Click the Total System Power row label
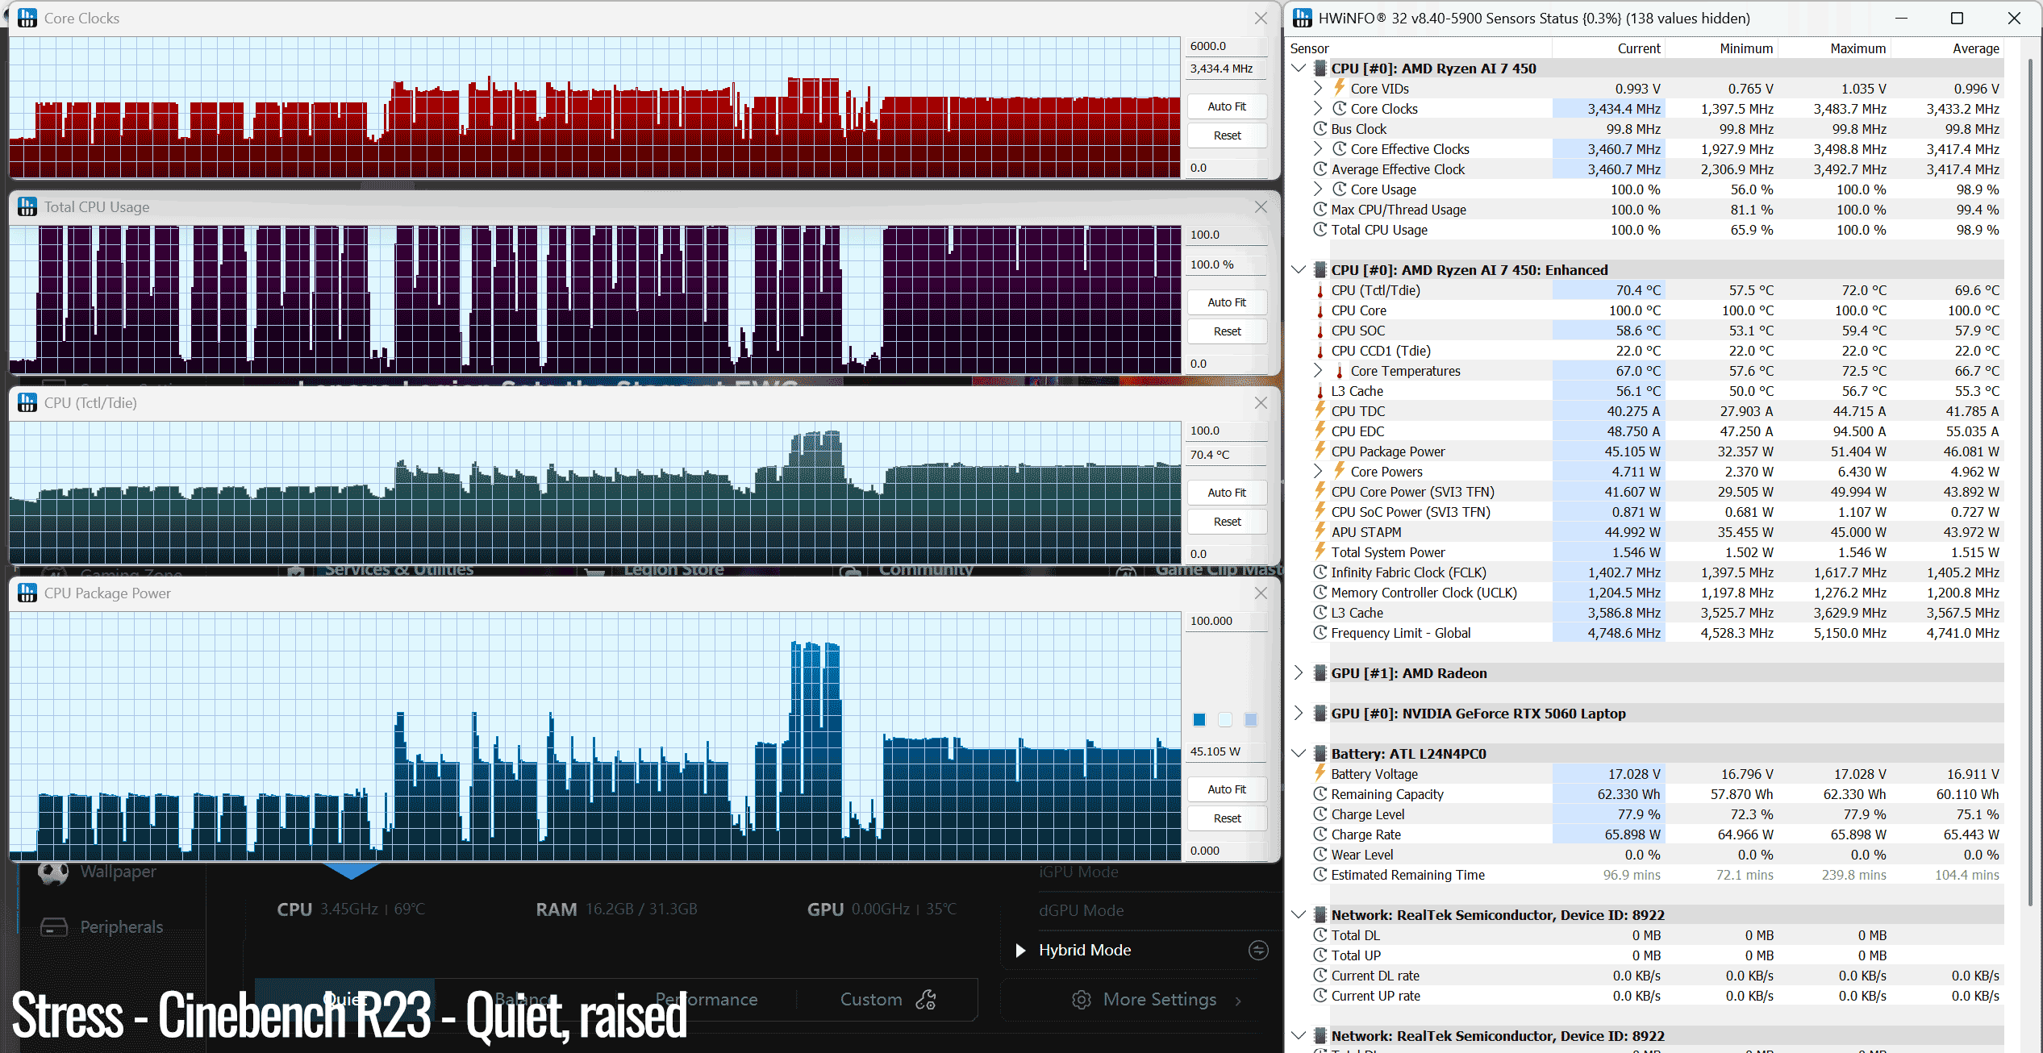Viewport: 2043px width, 1053px height. [x=1388, y=552]
